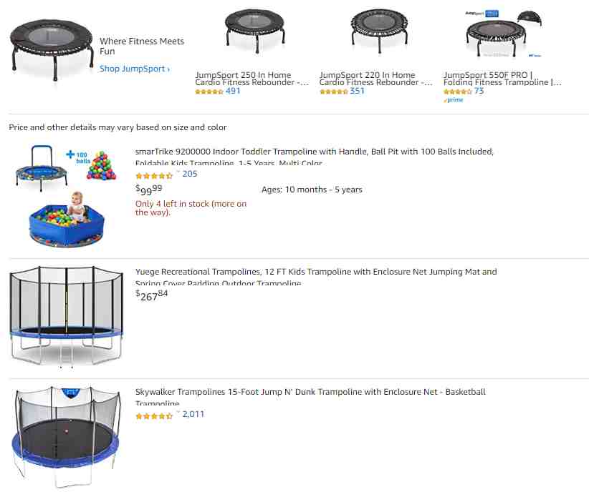Image resolution: width=589 pixels, height=492 pixels.
Task: Open the Shop JumpSport link
Action: [x=135, y=69]
